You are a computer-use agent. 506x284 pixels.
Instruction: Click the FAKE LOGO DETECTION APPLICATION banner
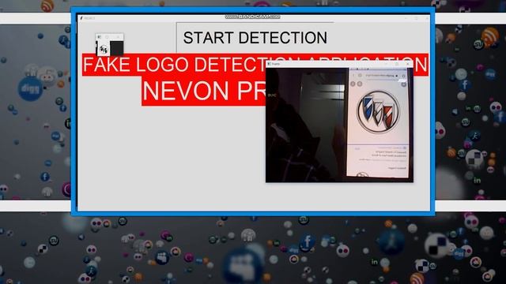pos(255,65)
